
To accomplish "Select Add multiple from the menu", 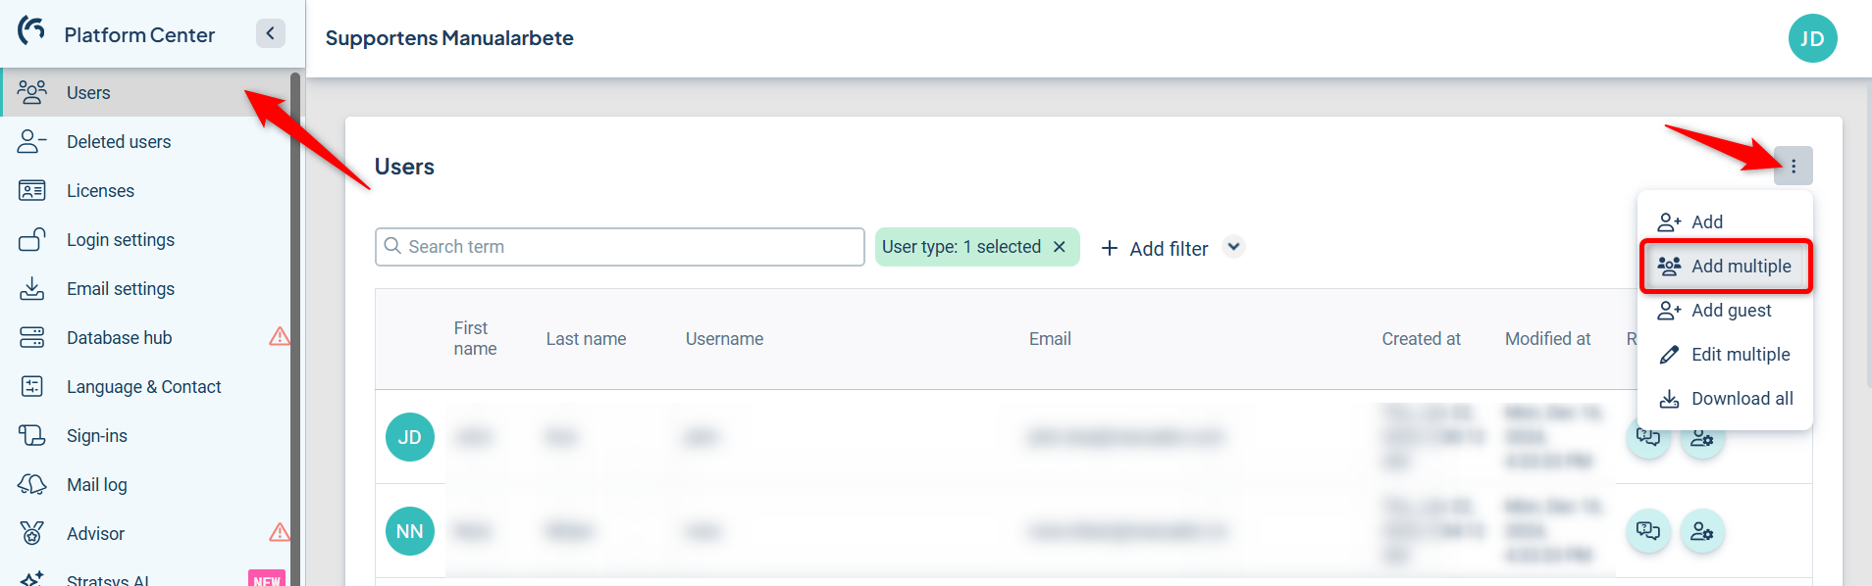I will tap(1726, 267).
